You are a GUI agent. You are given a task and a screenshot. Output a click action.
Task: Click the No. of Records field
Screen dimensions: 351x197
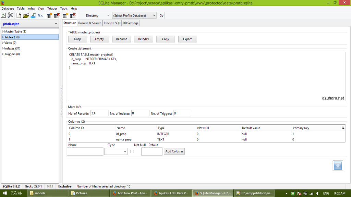[99, 113]
